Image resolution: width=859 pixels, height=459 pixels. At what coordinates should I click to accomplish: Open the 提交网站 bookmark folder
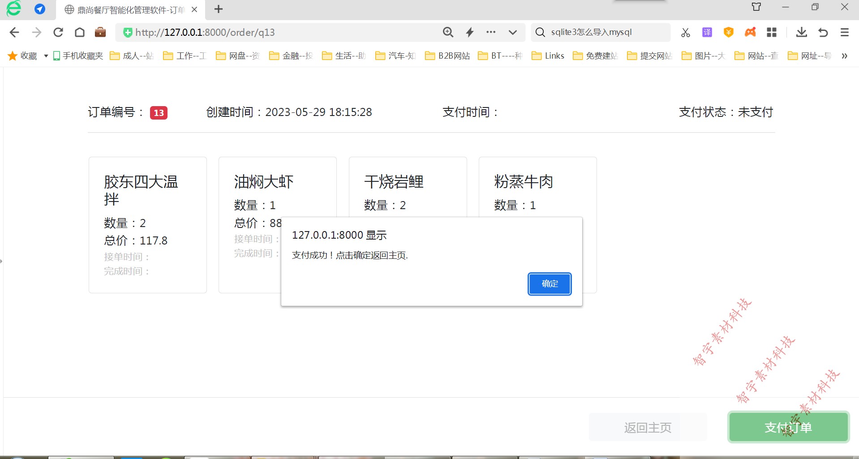[650, 56]
